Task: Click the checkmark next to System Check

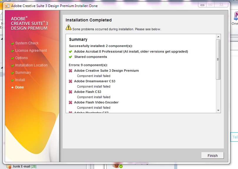Action: [x=12, y=43]
